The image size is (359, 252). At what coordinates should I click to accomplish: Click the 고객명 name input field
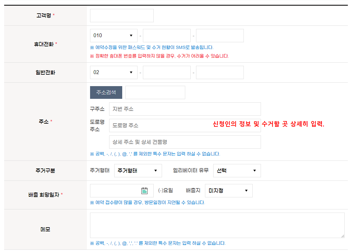coord(122,16)
